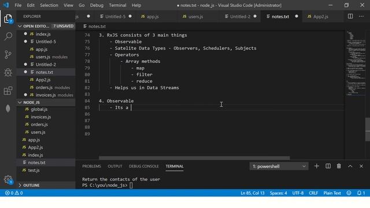370x208 pixels.
Task: Click the horizontal editor scrollbar
Action: click(x=194, y=158)
